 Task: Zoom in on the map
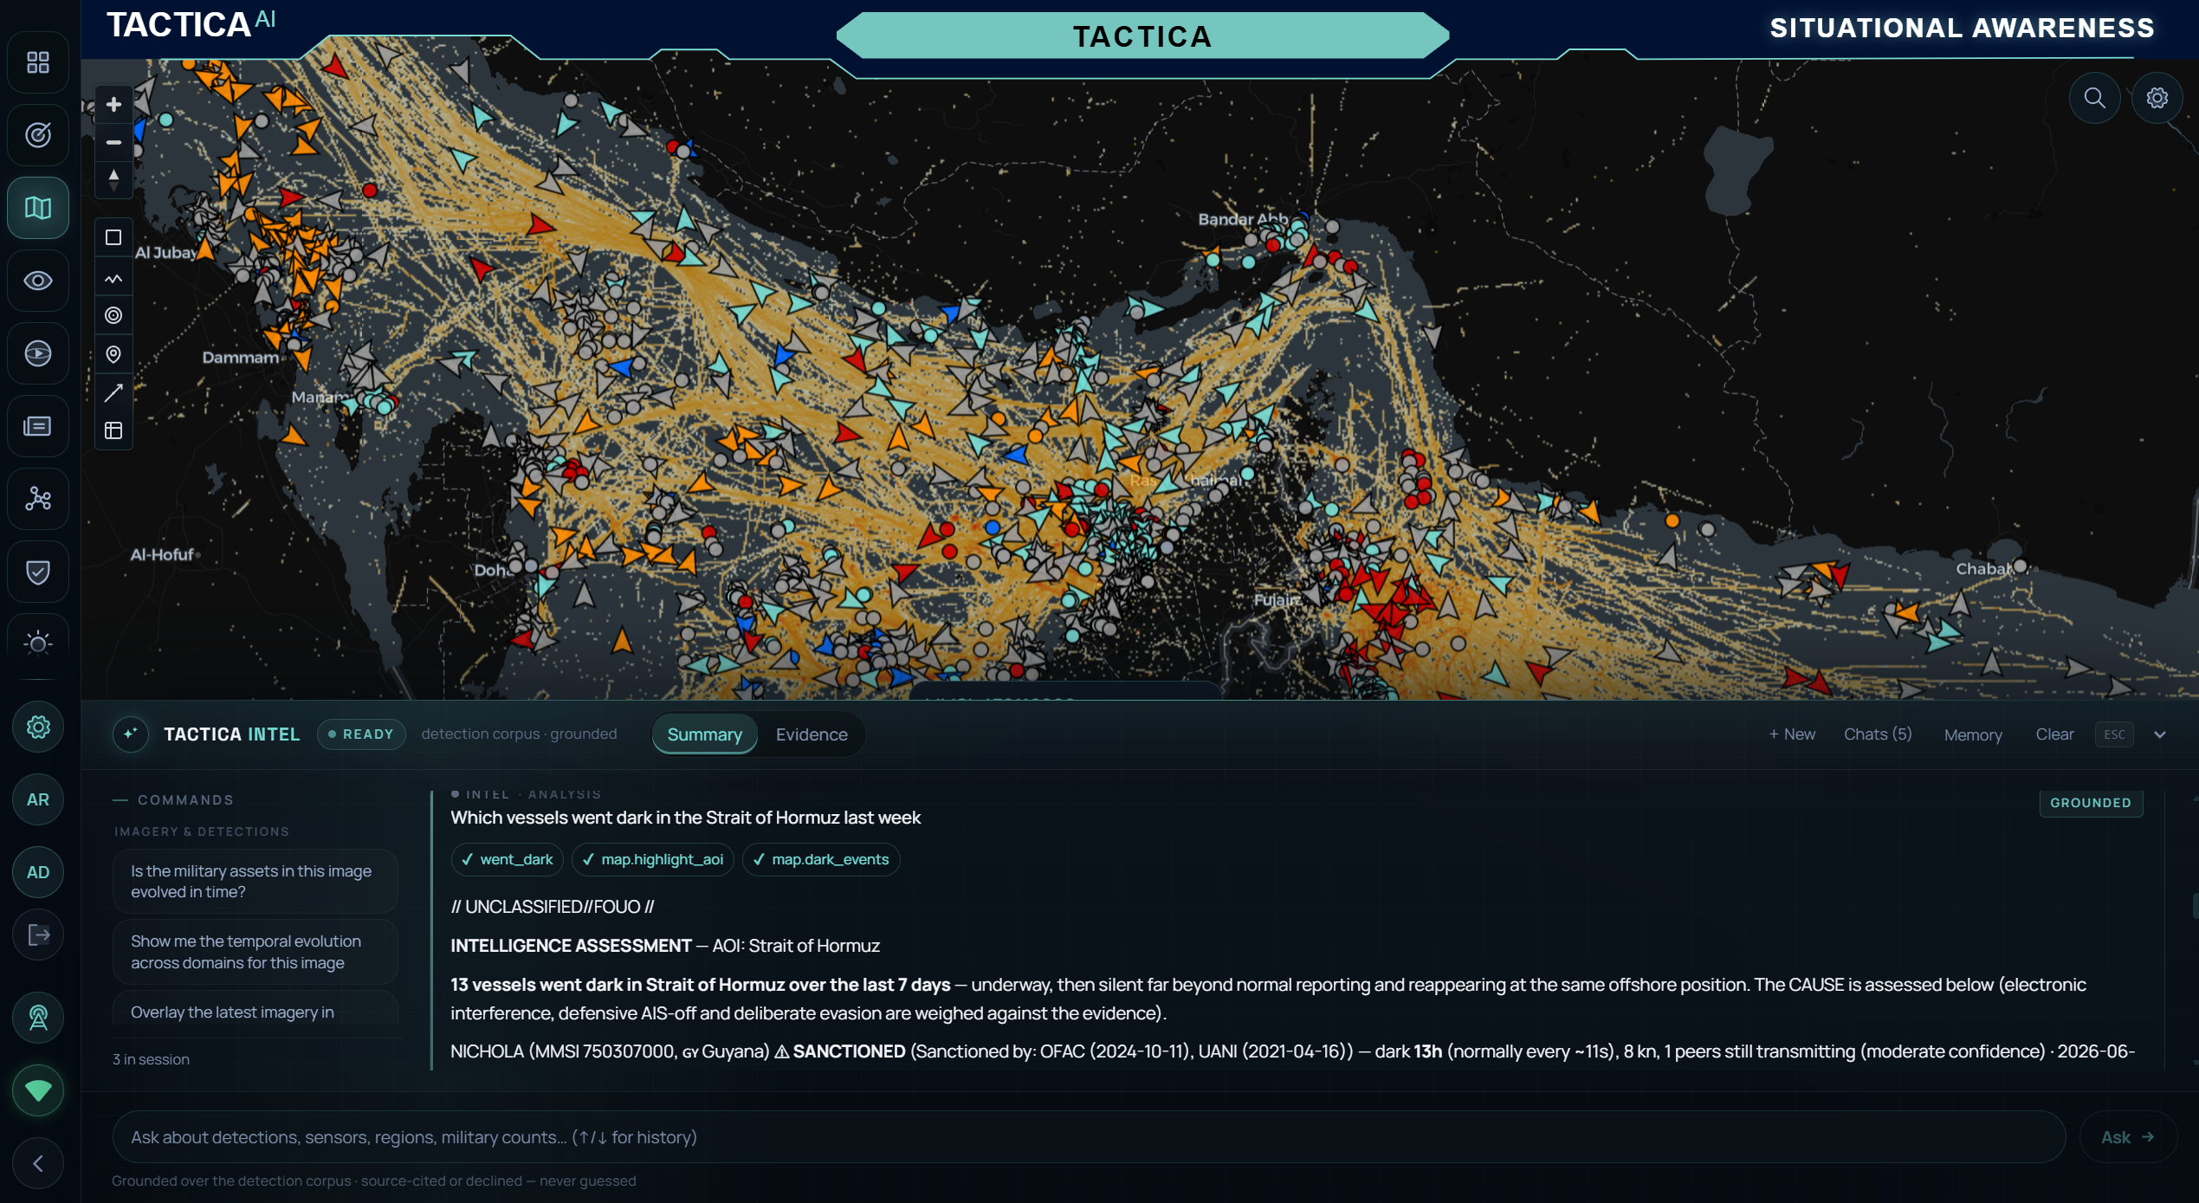(x=113, y=105)
